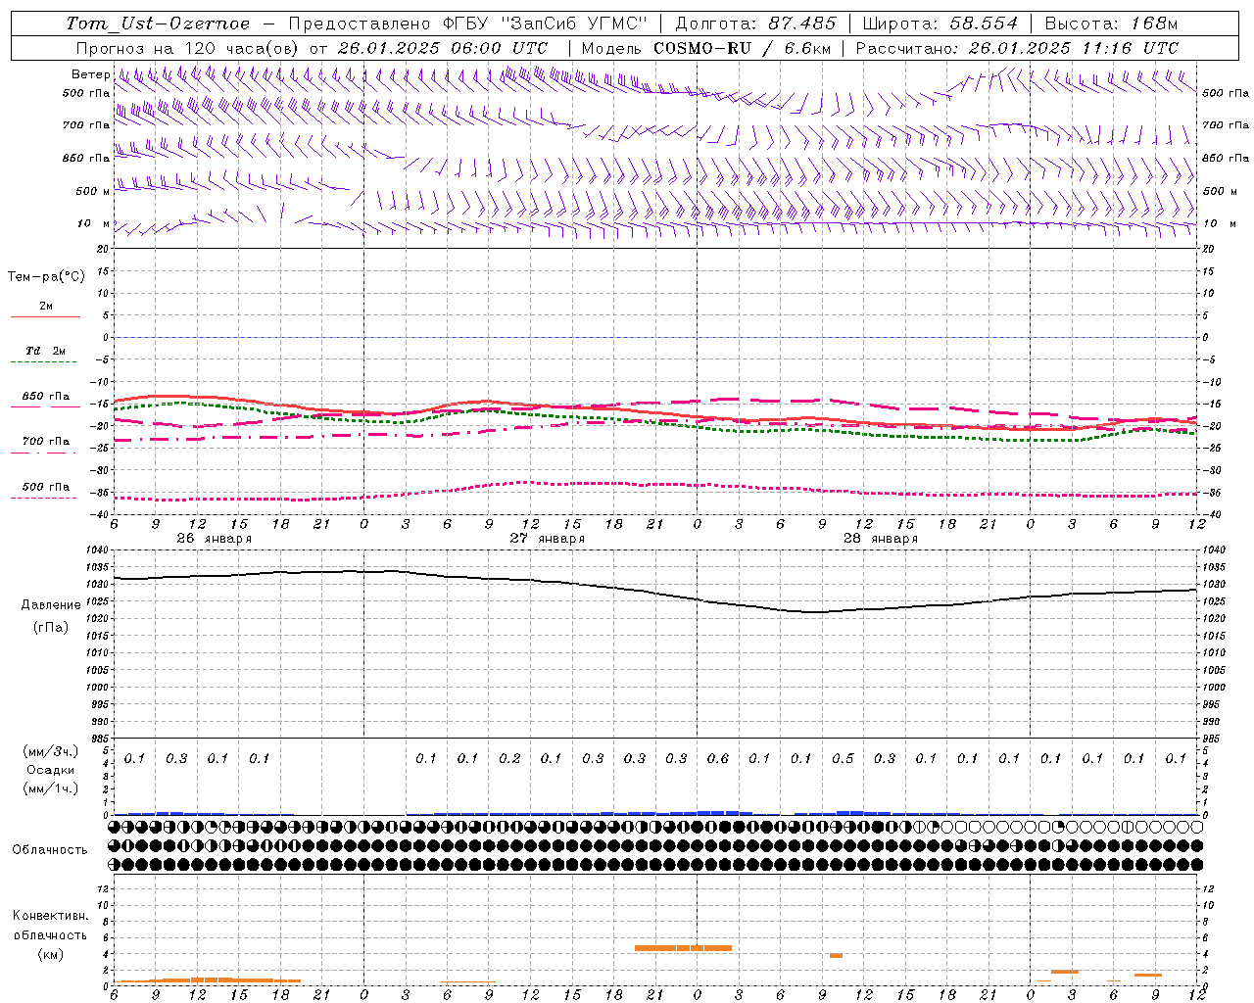Image resolution: width=1254 pixels, height=1003 pixels.
Task: Click the 0.5 precipitation value
Action: (x=843, y=758)
